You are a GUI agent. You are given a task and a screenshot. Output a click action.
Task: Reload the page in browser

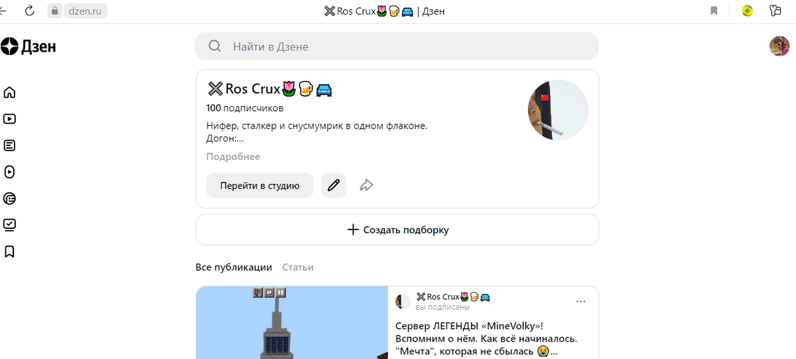[29, 11]
